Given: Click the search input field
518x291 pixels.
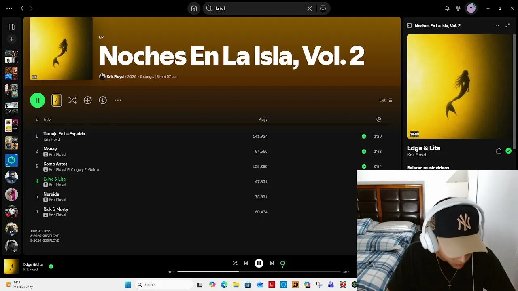Looking at the screenshot, I should (259, 8).
